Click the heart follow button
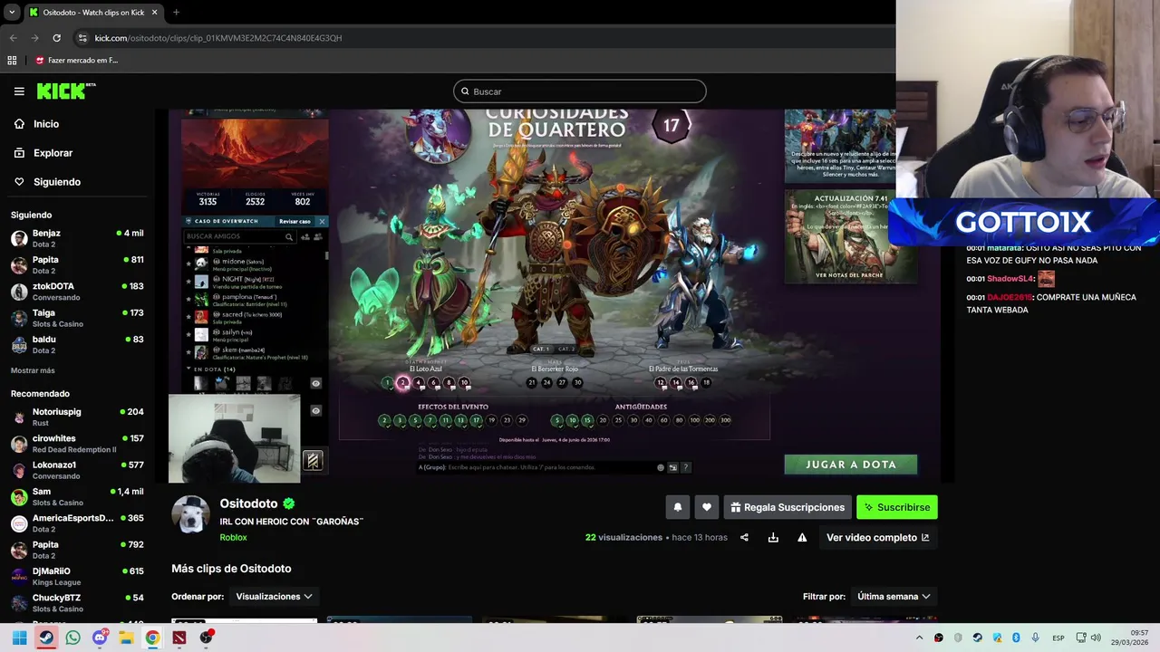 point(707,507)
